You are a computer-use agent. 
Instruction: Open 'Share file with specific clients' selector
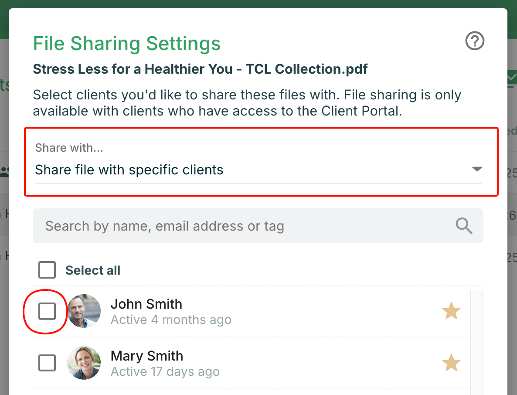coord(129,170)
